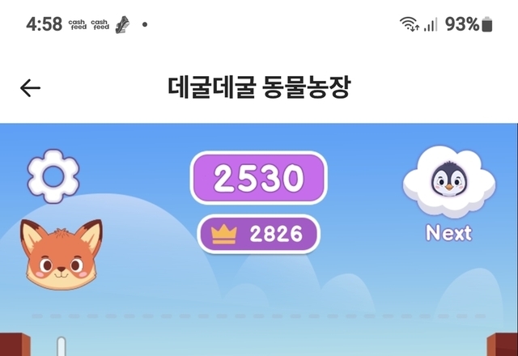Tap the notification dot in status bar
Screen dimensions: 518x356
click(145, 24)
